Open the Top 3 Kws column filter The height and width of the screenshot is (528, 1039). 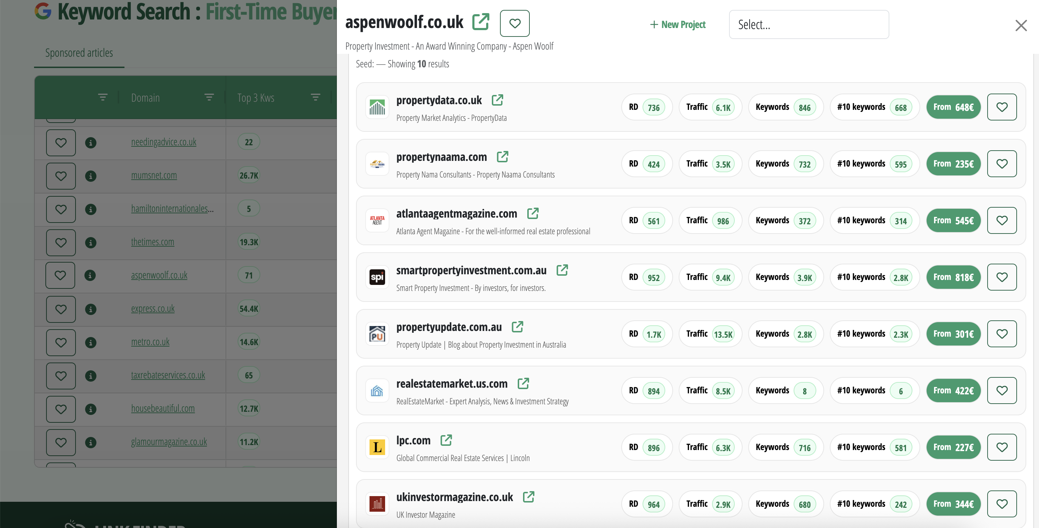[315, 97]
